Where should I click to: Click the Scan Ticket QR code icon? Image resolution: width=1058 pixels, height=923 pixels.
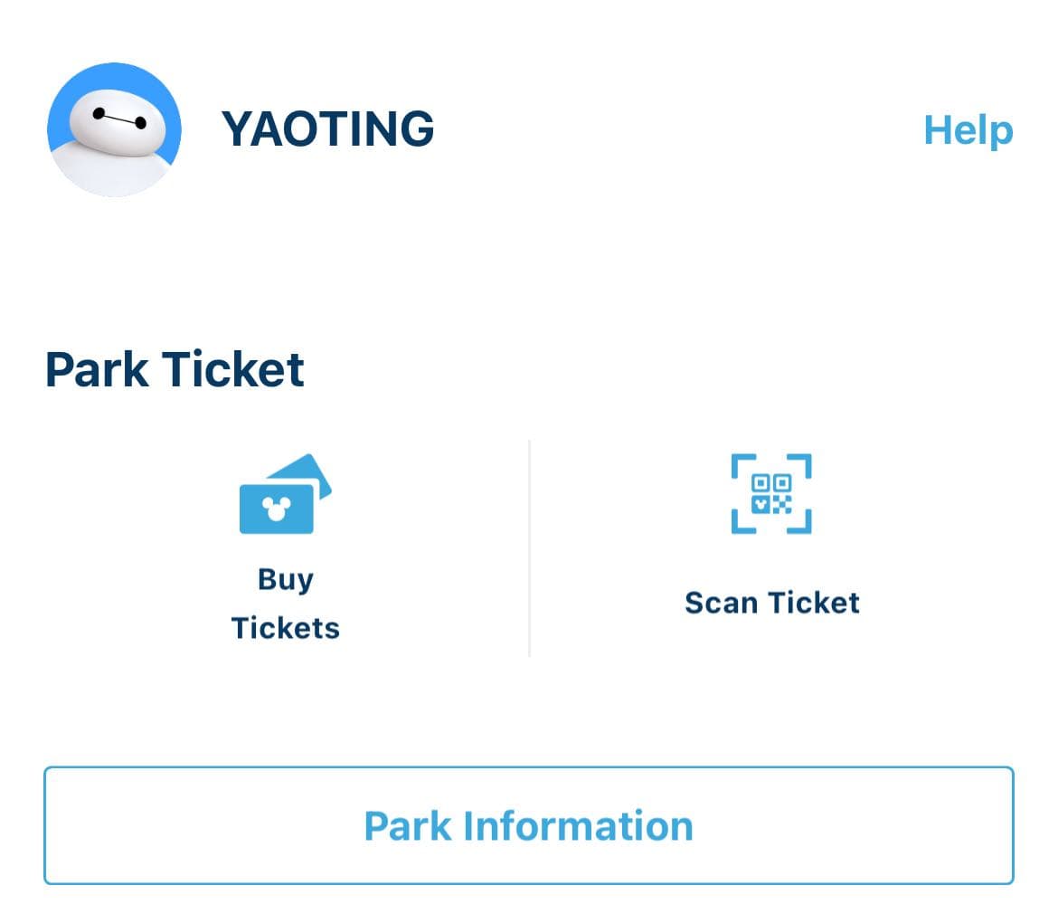click(771, 493)
